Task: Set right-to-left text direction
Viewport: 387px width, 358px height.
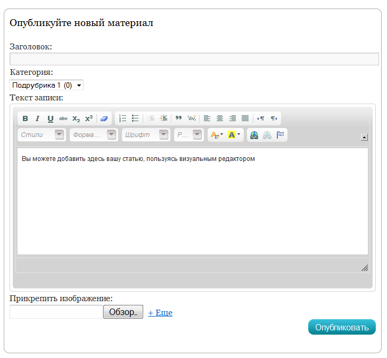Action: click(x=274, y=118)
